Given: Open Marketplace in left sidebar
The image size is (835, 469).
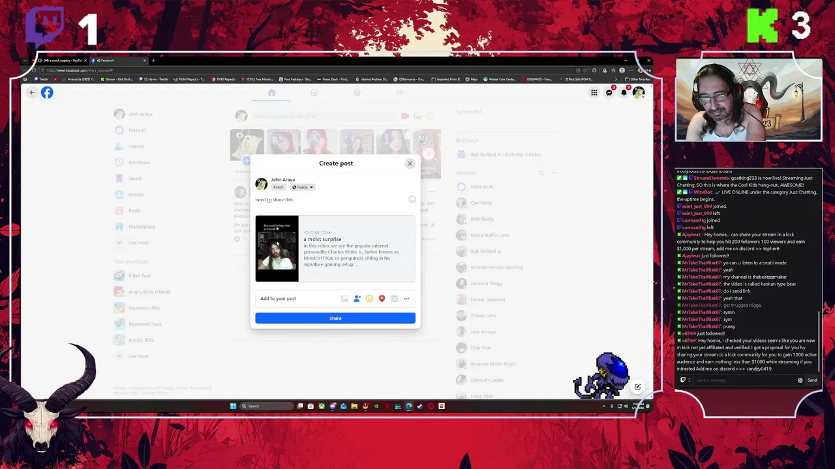Looking at the screenshot, I should (x=135, y=227).
